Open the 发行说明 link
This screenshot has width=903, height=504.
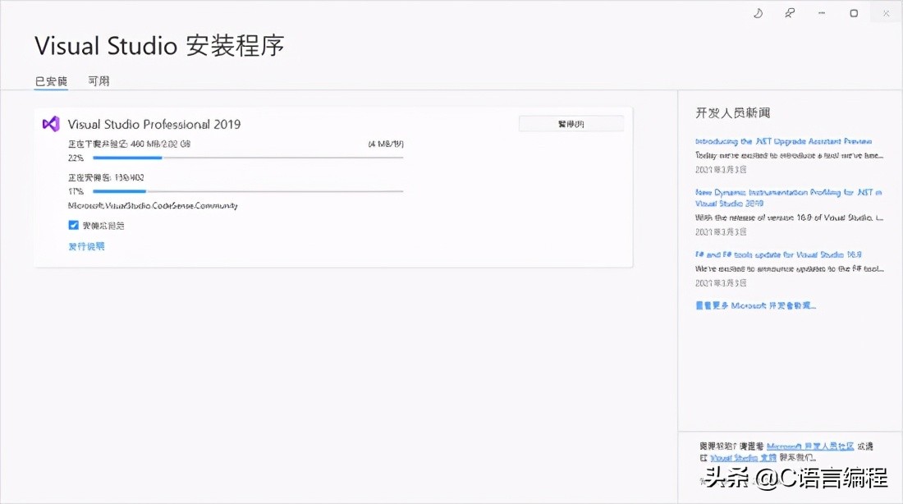click(x=86, y=246)
